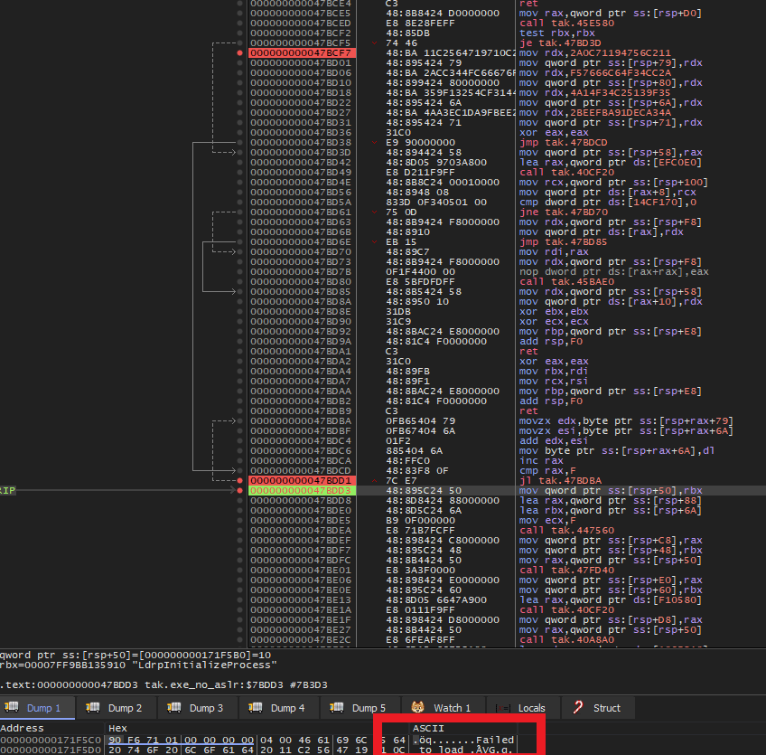Toggle breakpoint dot at RIP 47BDD3
The width and height of the screenshot is (766, 755).
(x=239, y=490)
